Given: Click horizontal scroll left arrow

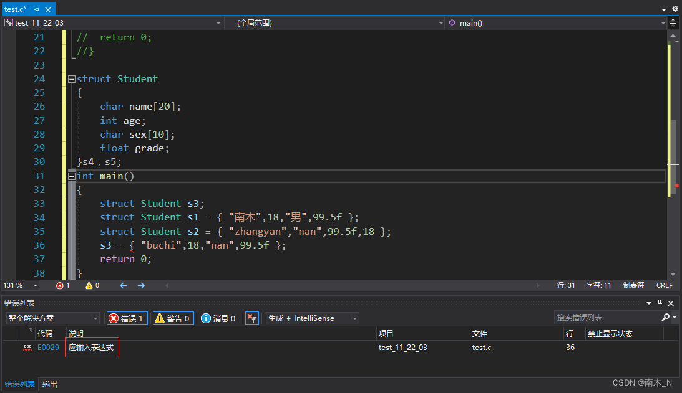Looking at the screenshot, I should click(167, 285).
